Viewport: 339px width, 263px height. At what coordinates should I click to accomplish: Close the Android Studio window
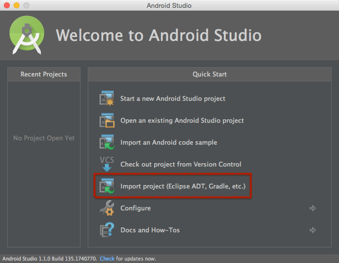click(7, 5)
